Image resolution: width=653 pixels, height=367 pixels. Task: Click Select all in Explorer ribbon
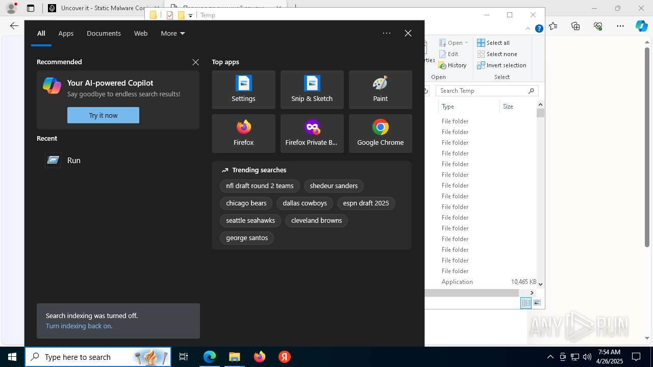[493, 43]
